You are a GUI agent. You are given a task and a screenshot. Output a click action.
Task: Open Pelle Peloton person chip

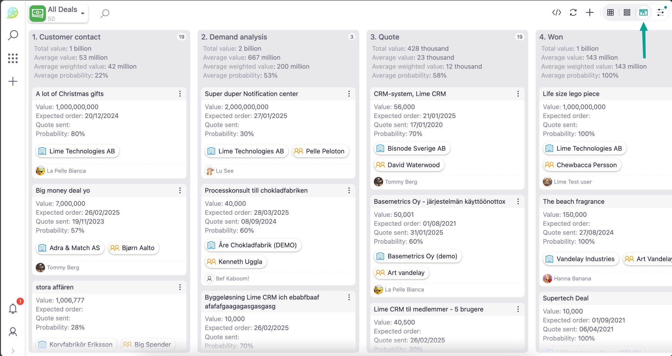pos(321,151)
